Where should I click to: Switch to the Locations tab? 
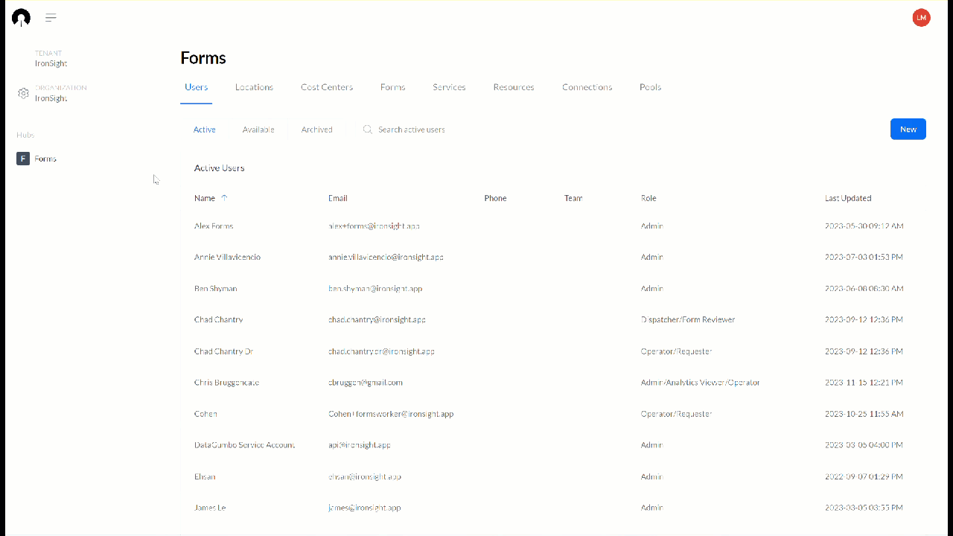click(x=254, y=87)
